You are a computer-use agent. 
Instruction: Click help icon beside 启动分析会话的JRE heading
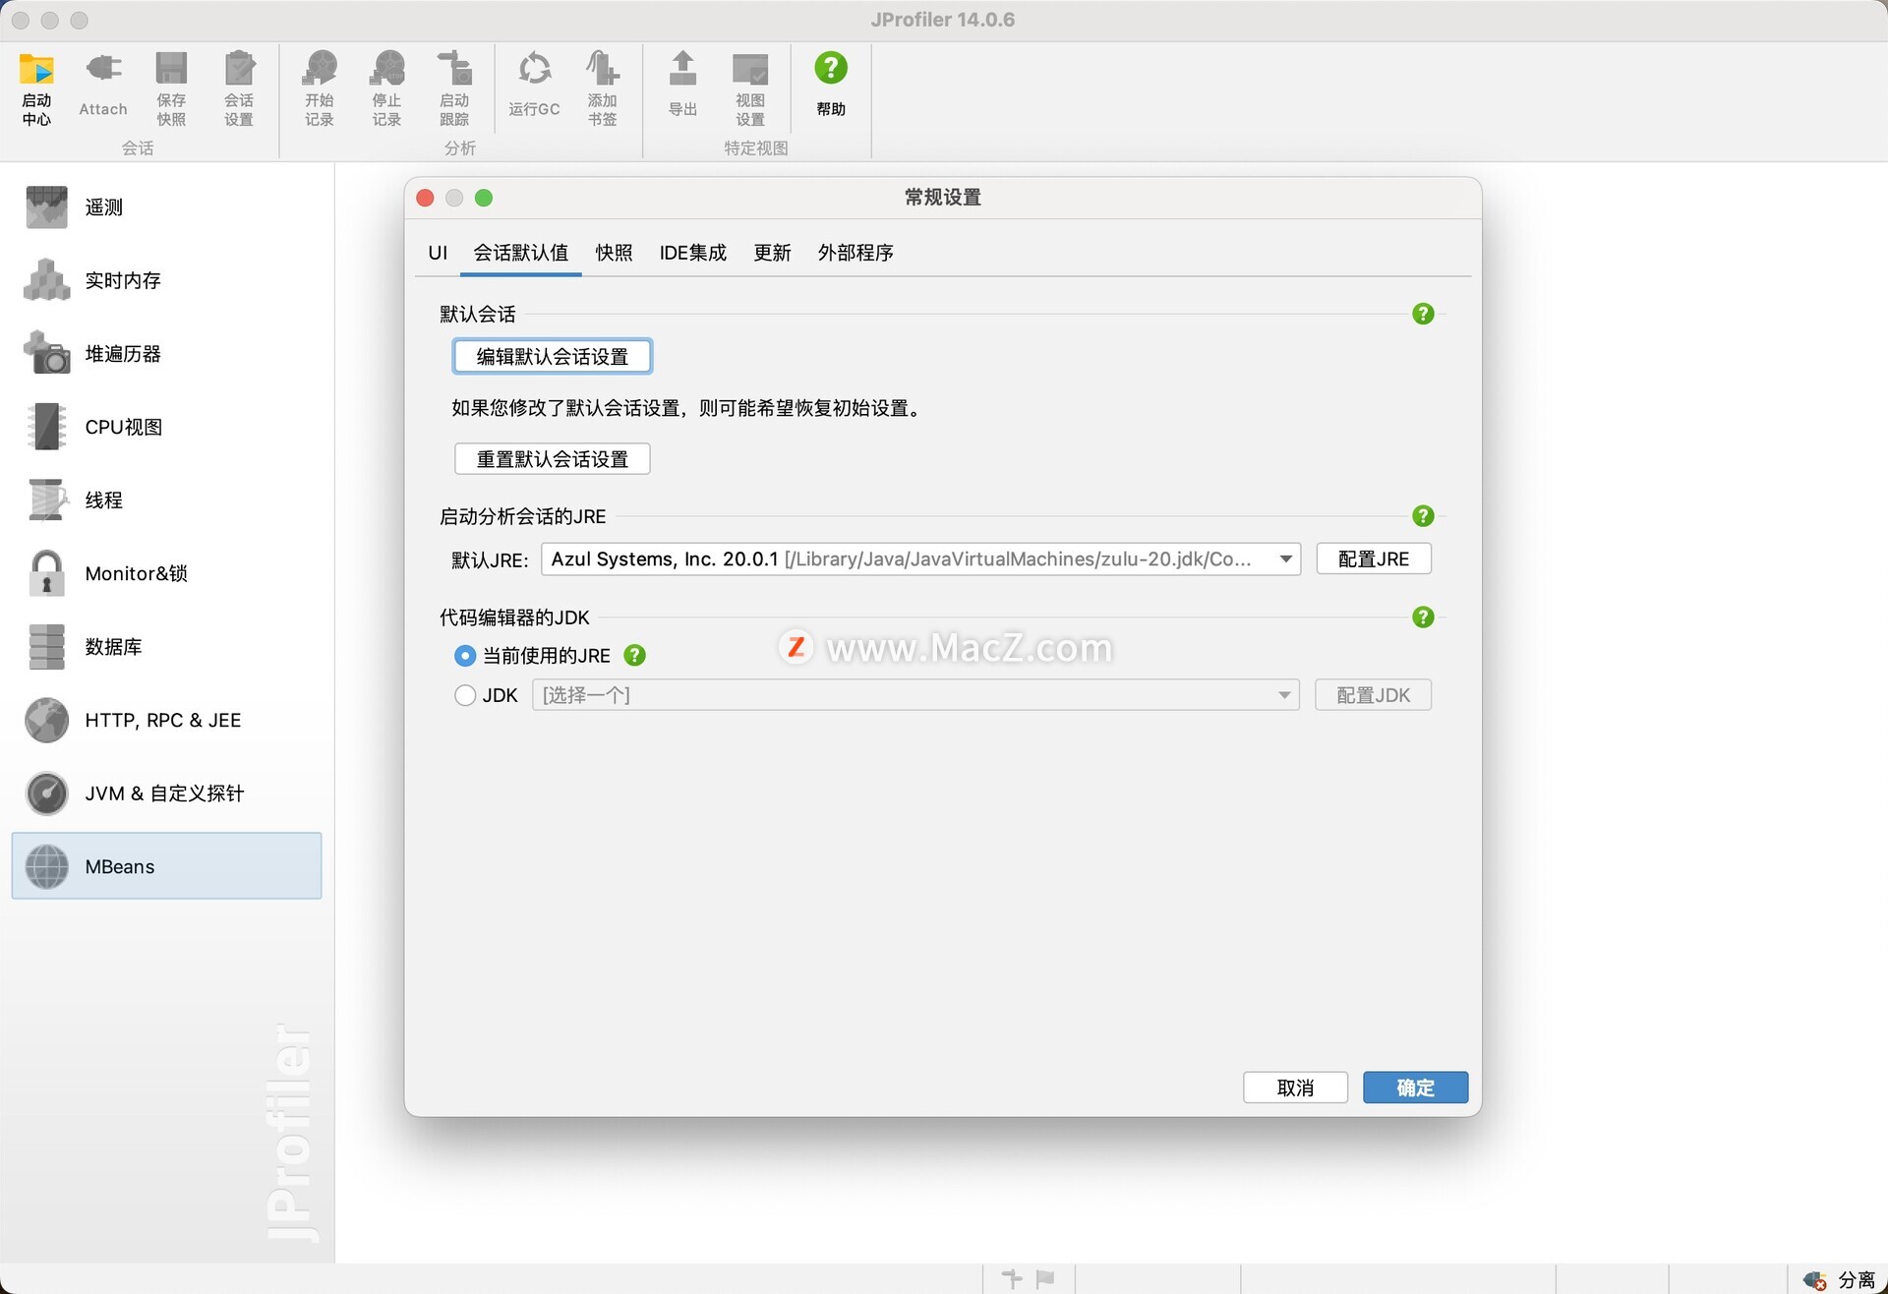pos(1423,516)
